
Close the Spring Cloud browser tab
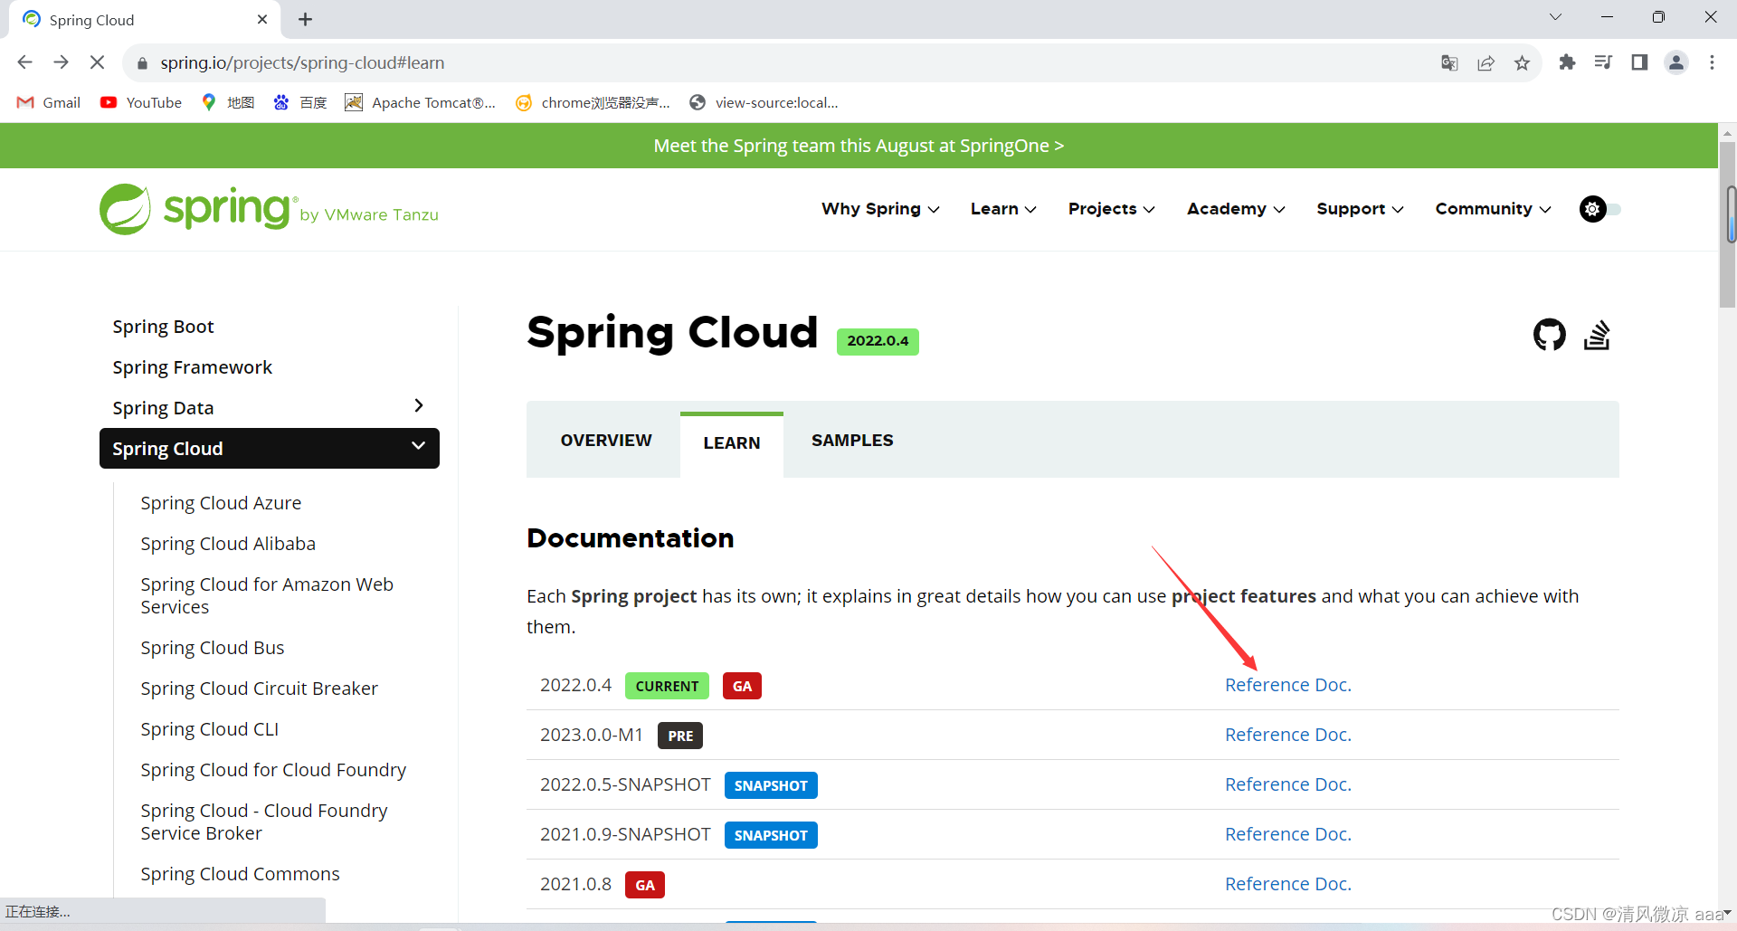262,19
